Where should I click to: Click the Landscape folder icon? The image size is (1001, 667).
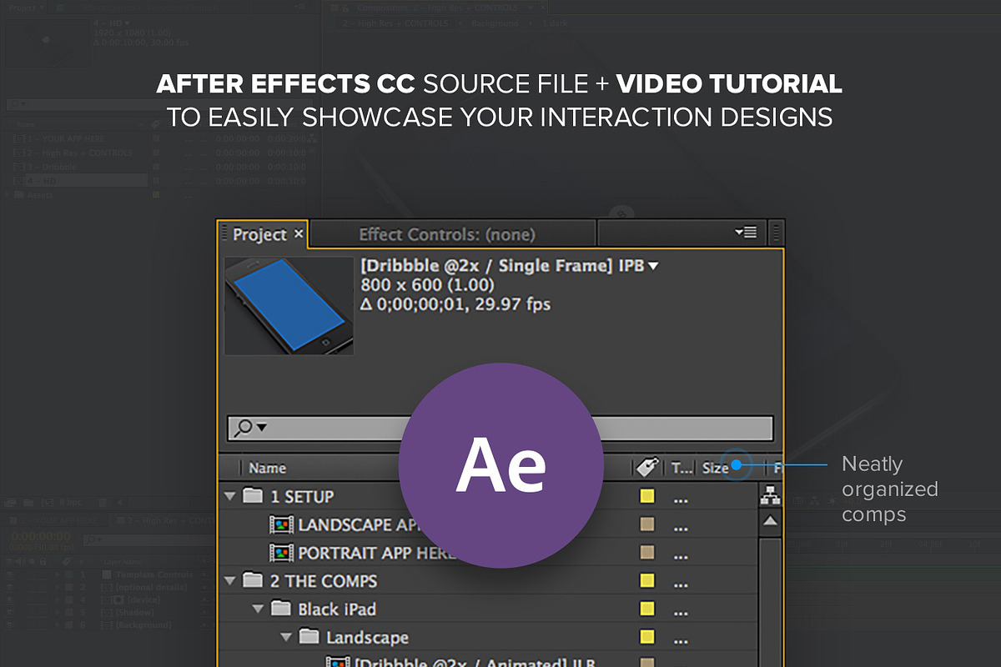point(309,637)
